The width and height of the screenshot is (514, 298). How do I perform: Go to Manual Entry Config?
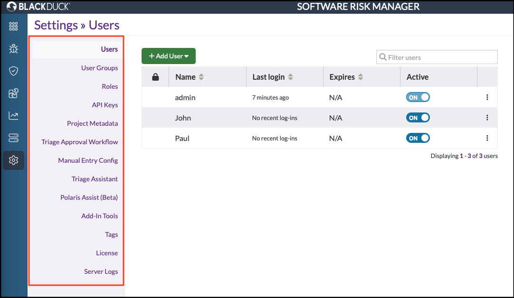point(88,160)
